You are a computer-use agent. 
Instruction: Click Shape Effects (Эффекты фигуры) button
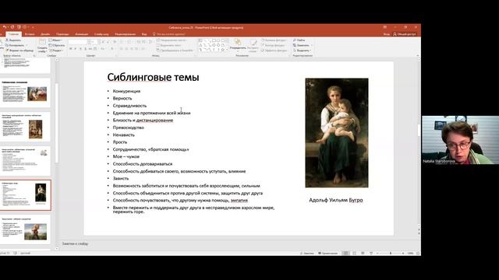point(274,51)
